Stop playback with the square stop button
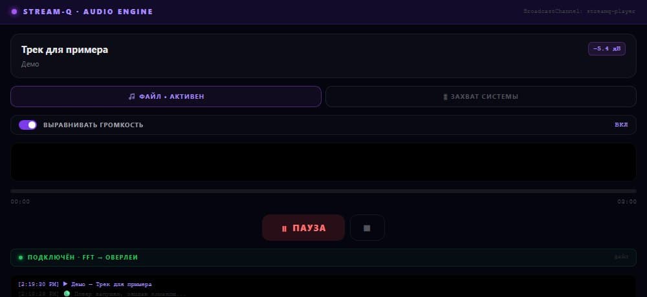647x297 pixels. point(367,228)
